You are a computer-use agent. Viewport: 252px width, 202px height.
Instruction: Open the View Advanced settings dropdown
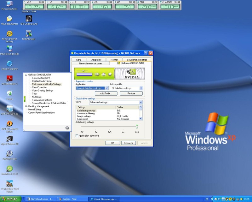pos(141,102)
